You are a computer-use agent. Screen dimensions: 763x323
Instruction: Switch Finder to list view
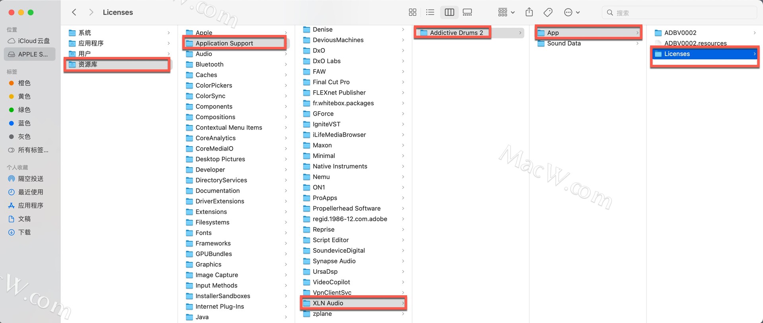pyautogui.click(x=430, y=12)
